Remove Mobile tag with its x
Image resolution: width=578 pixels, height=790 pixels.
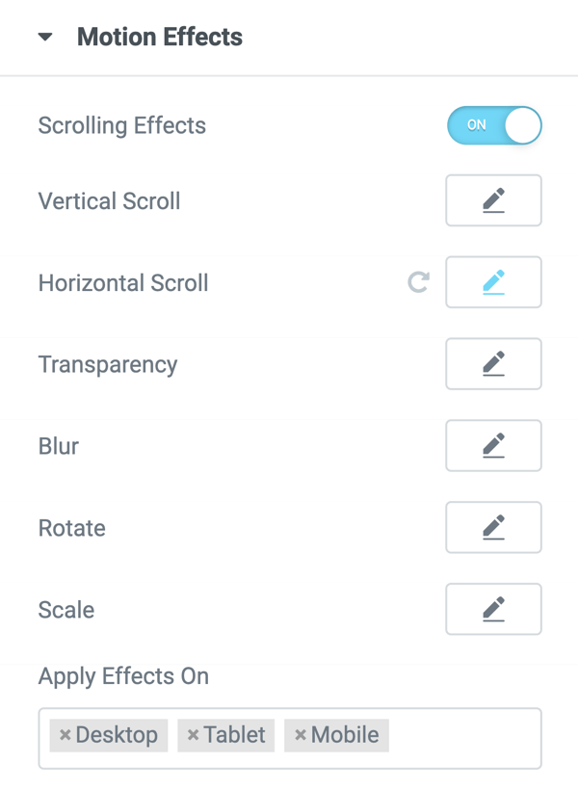tap(301, 735)
